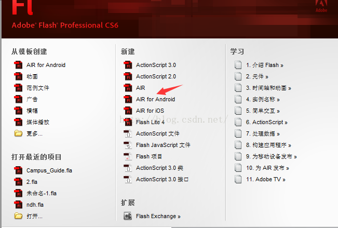Click the ActionScript 3.0 new file icon
Image resolution: width=338 pixels, height=228 pixels.
[128, 65]
